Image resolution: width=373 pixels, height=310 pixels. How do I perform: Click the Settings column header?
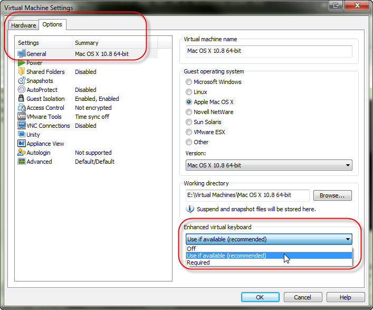44,43
